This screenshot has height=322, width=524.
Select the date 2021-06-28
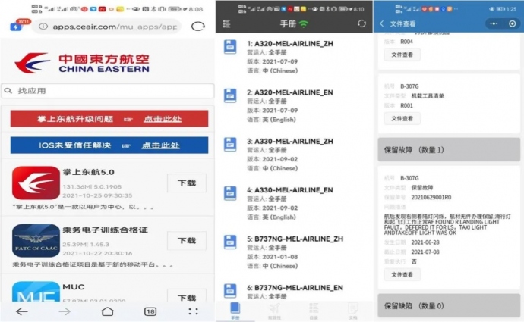425,242
